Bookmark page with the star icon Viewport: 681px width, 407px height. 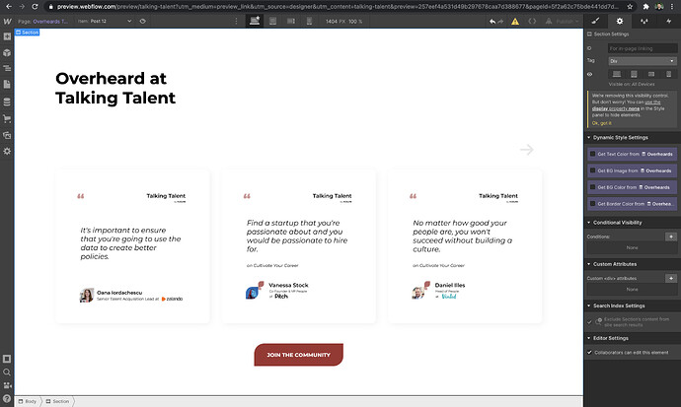pyautogui.click(x=630, y=7)
